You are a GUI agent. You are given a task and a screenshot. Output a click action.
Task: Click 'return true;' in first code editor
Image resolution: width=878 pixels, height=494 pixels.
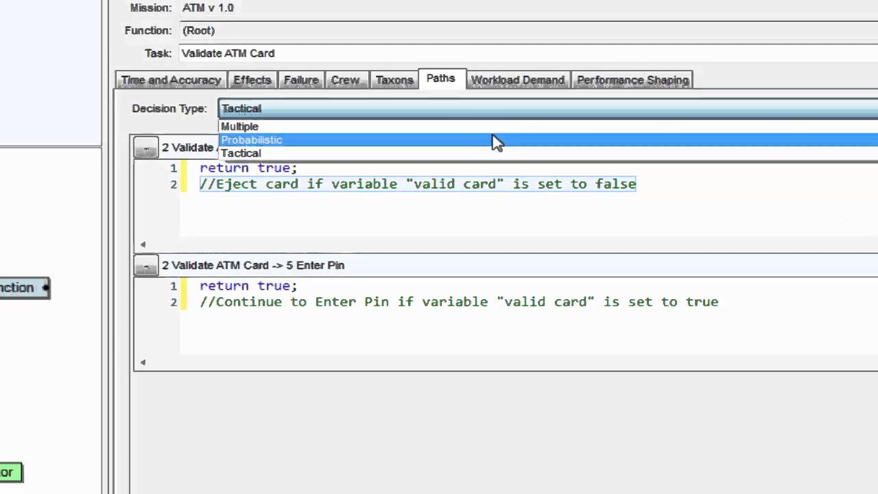pos(248,168)
